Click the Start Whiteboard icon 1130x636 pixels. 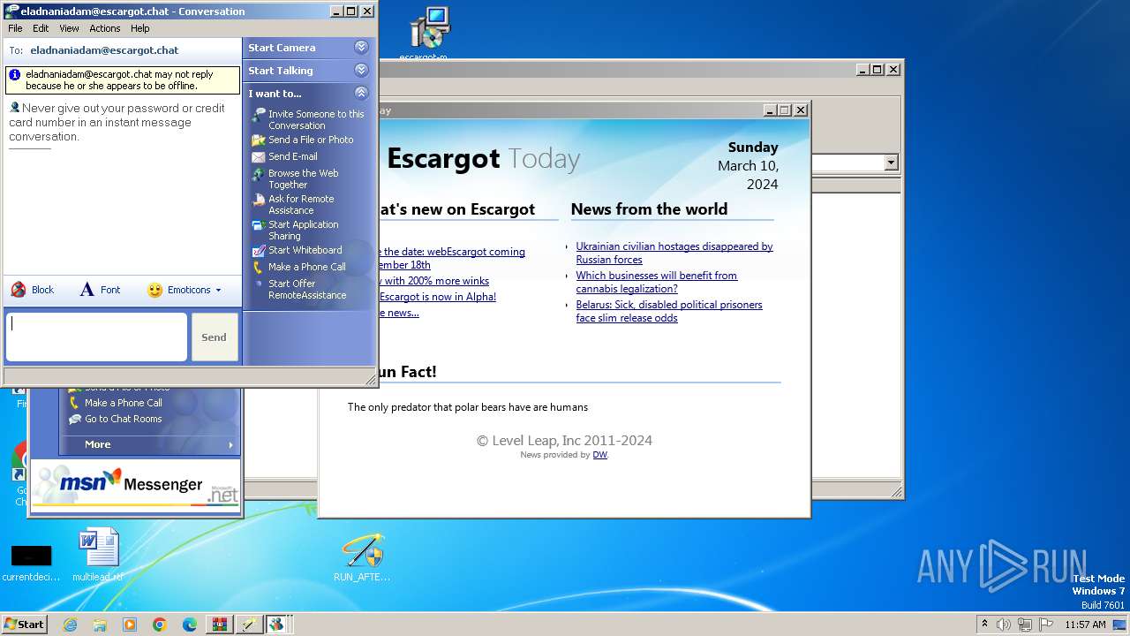tap(258, 251)
